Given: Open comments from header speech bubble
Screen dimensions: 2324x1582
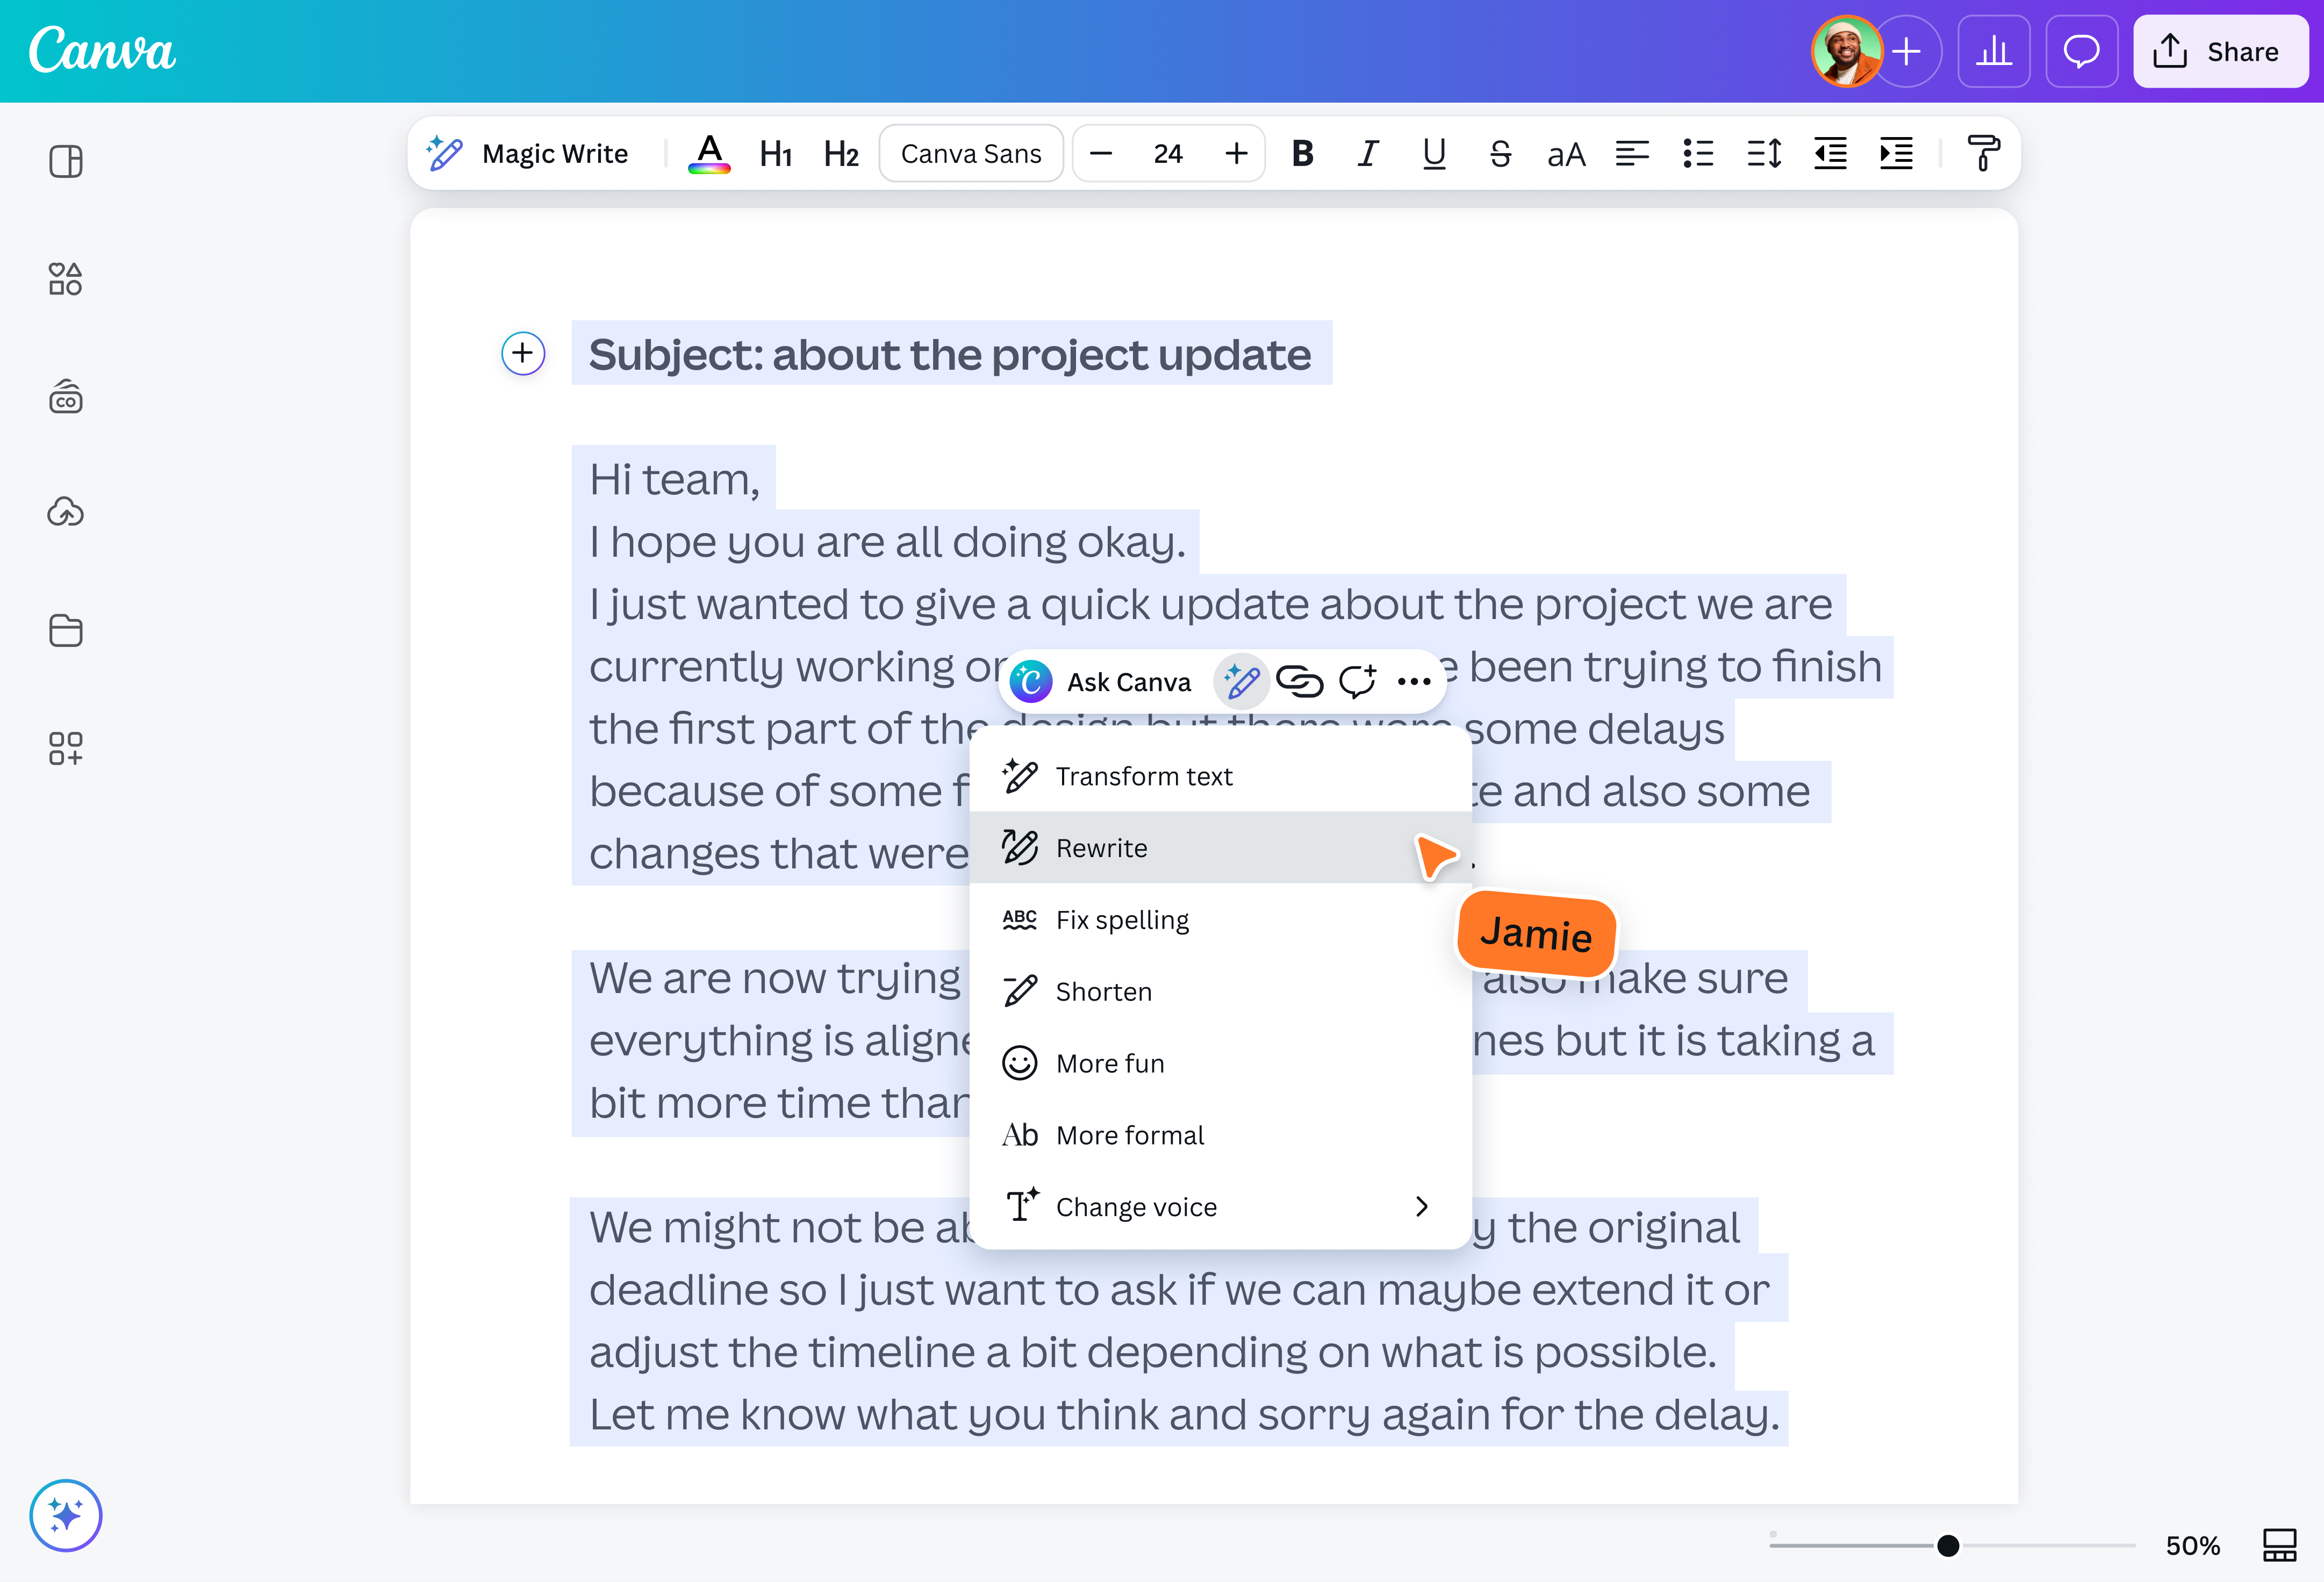Looking at the screenshot, I should pyautogui.click(x=2082, y=51).
